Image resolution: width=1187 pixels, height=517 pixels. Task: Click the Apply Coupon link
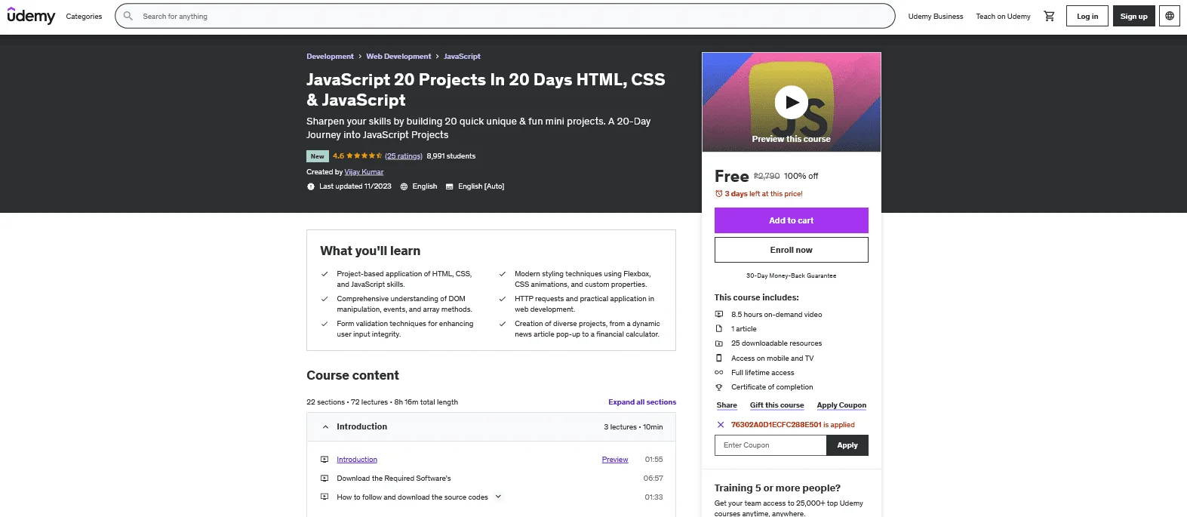(x=841, y=405)
